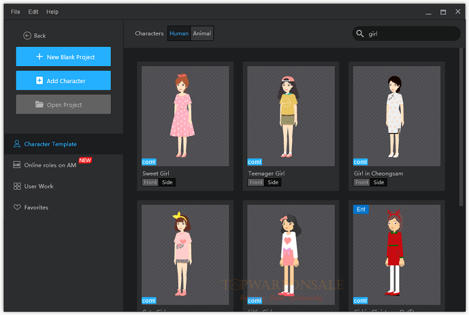This screenshot has width=469, height=315.
Task: Open the Edit menu
Action: click(x=33, y=12)
